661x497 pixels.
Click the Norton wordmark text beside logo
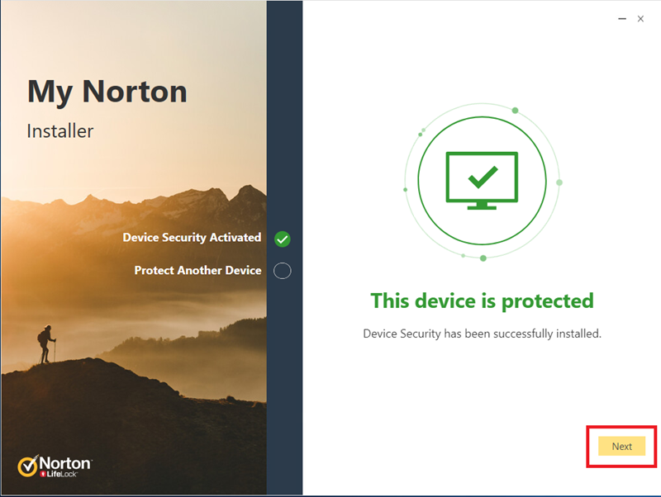tap(65, 463)
